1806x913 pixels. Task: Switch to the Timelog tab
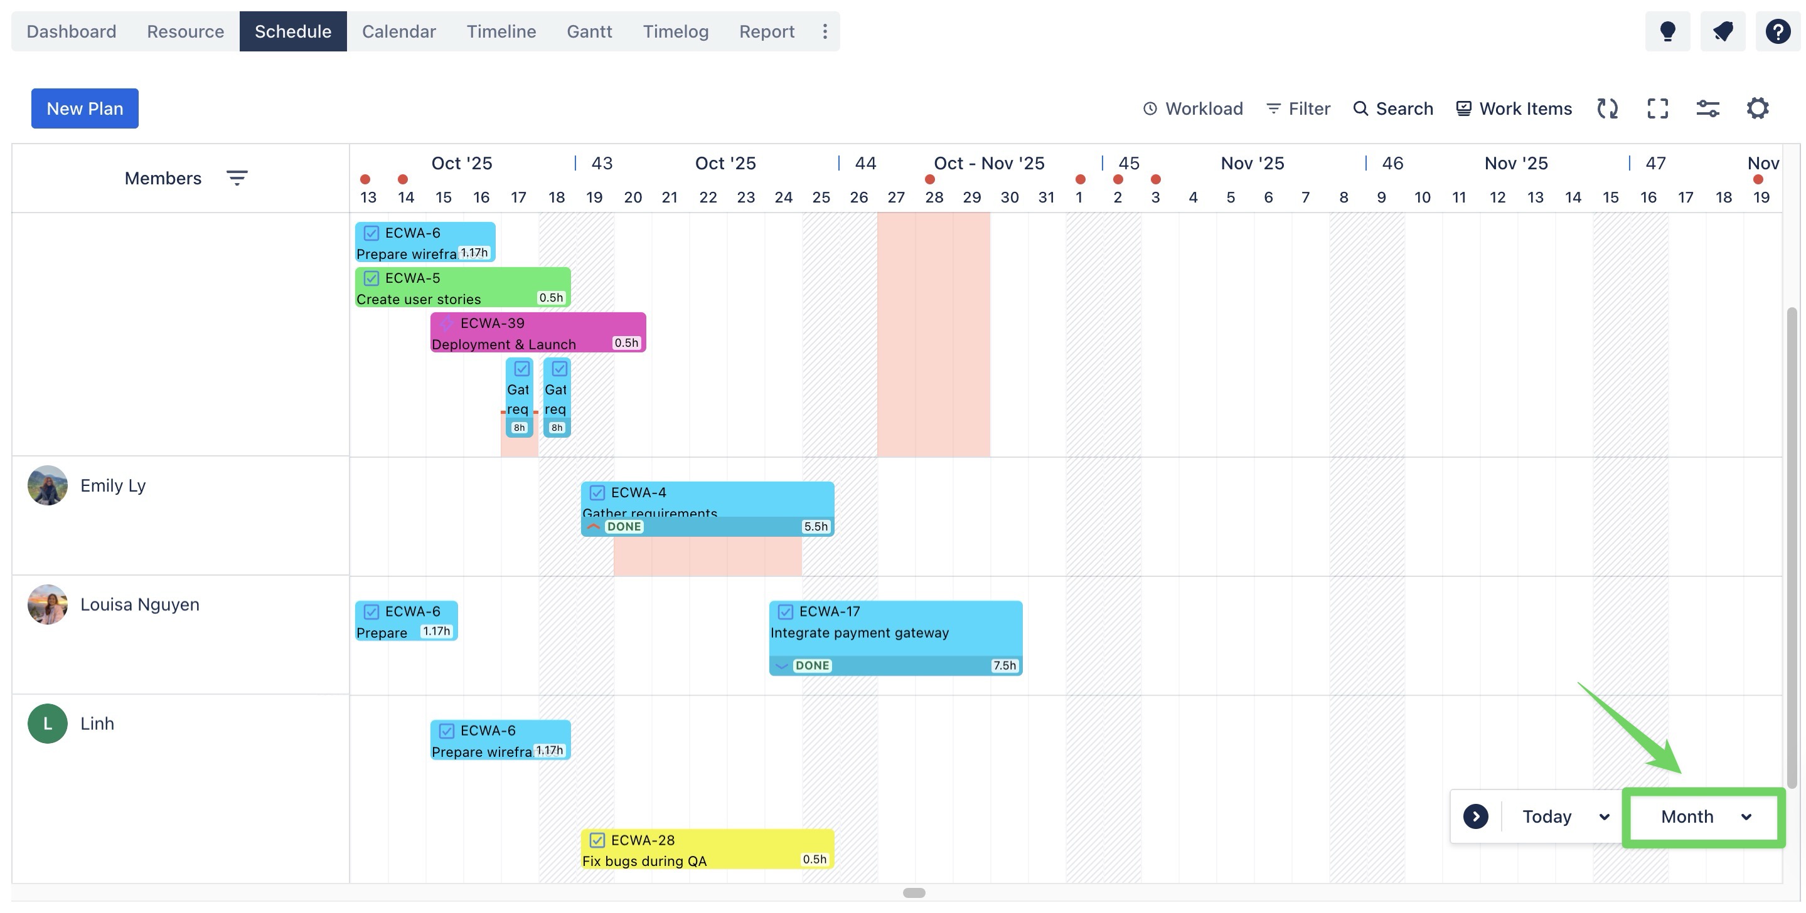675,31
